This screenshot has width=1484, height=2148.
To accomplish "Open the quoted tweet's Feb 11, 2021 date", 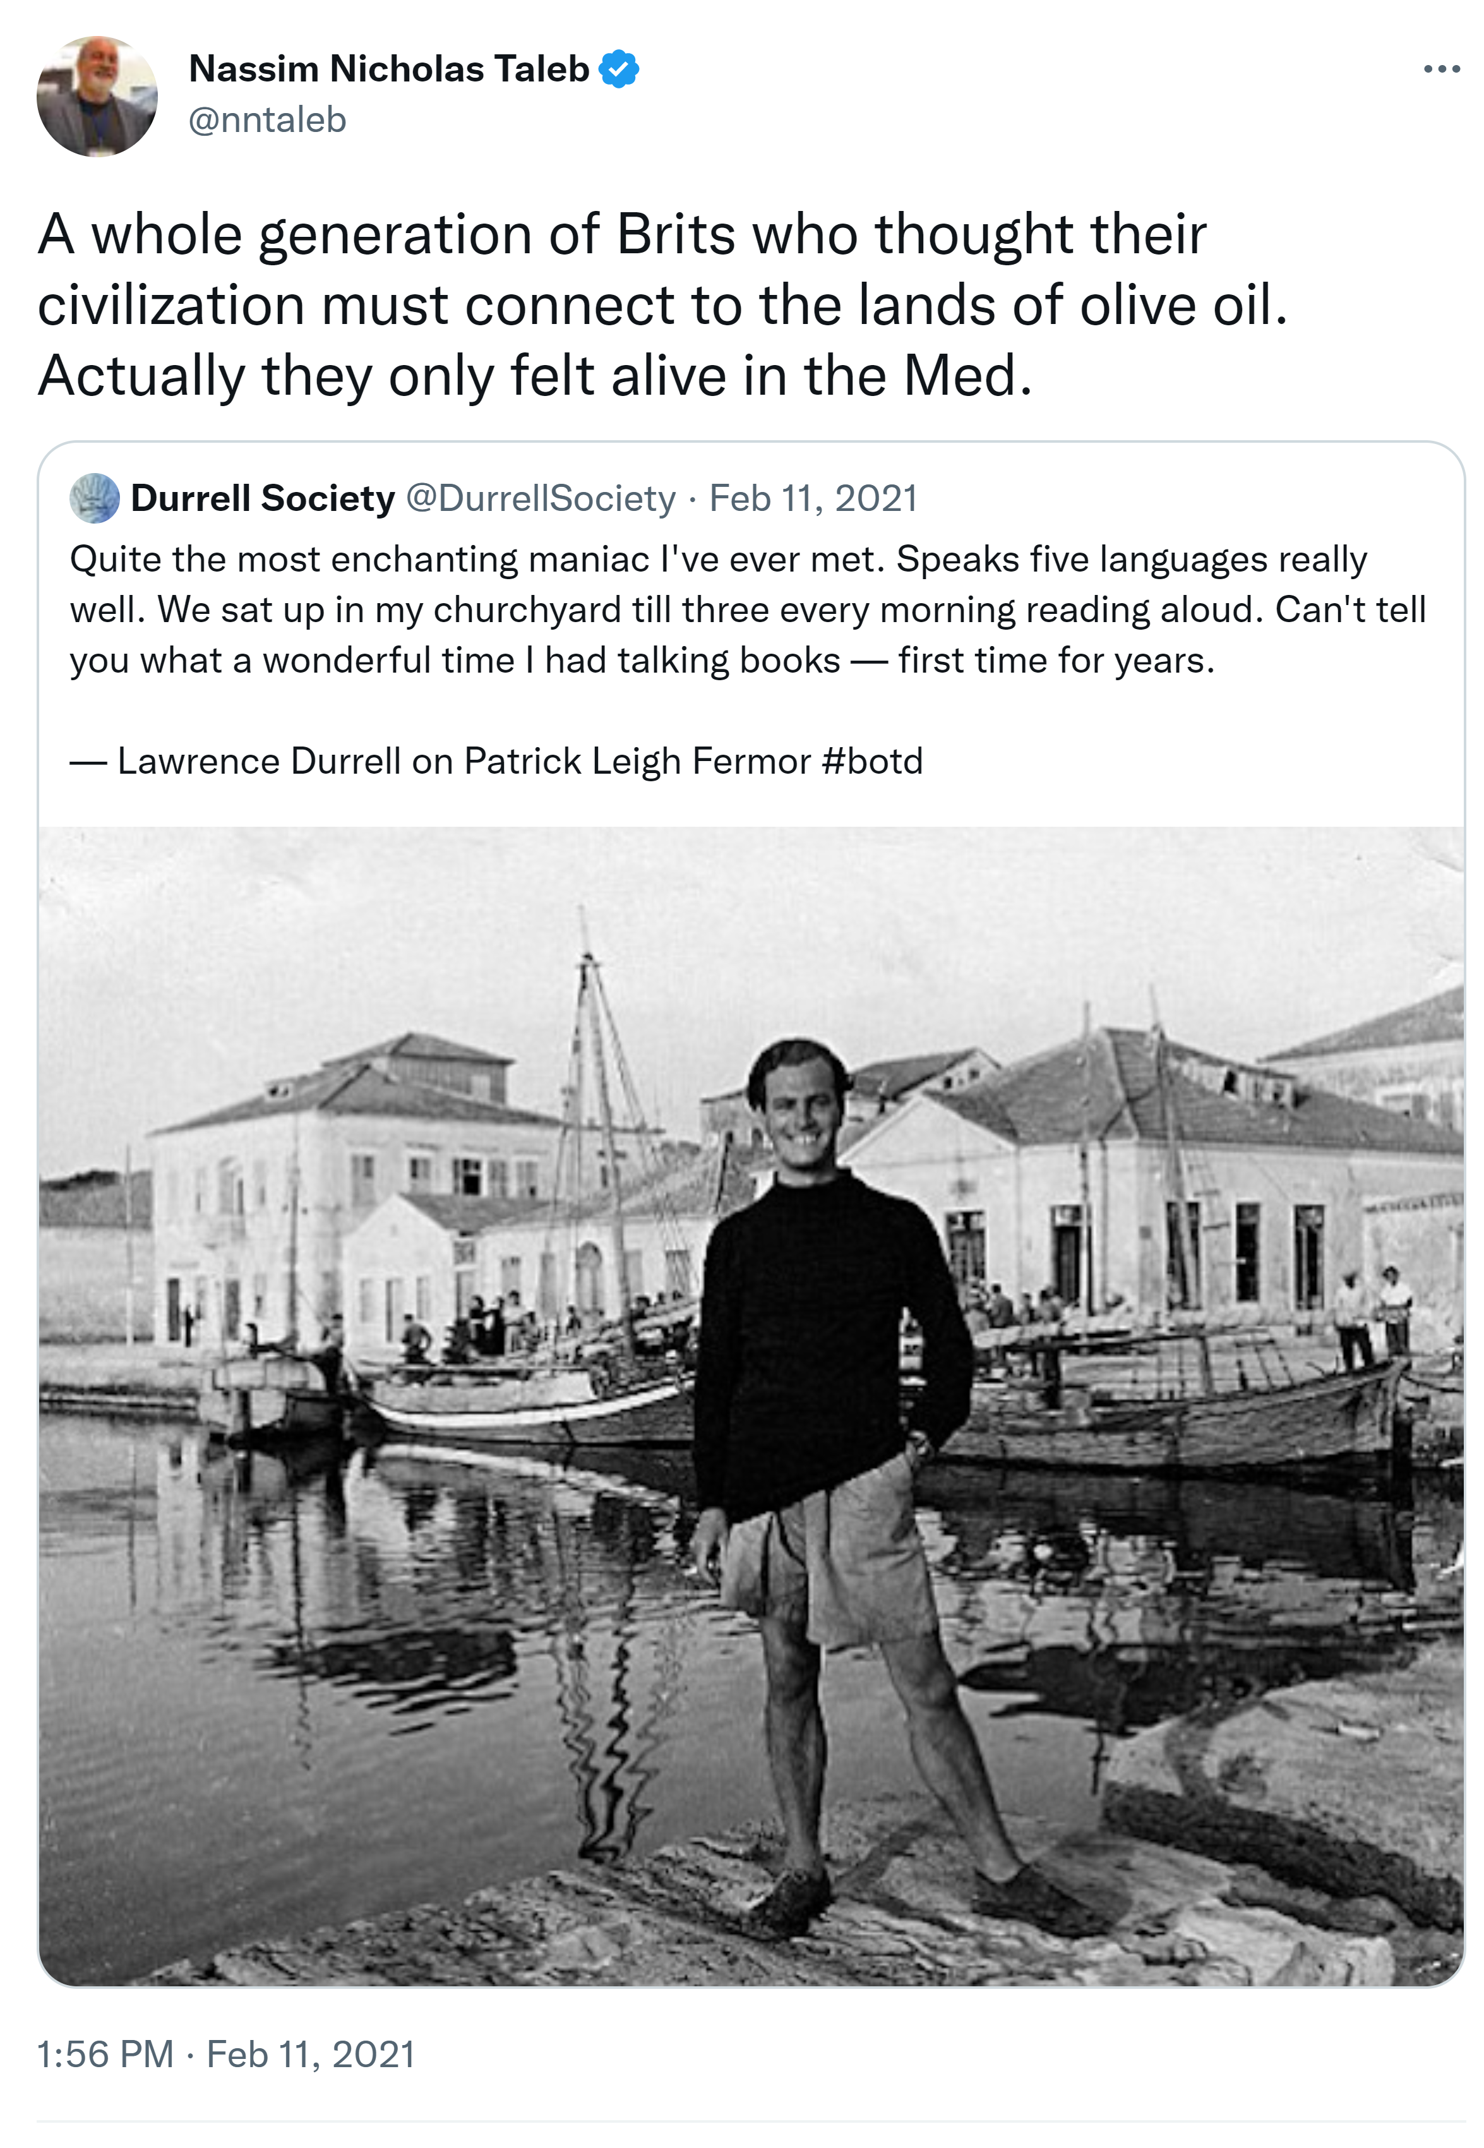I will (x=813, y=498).
